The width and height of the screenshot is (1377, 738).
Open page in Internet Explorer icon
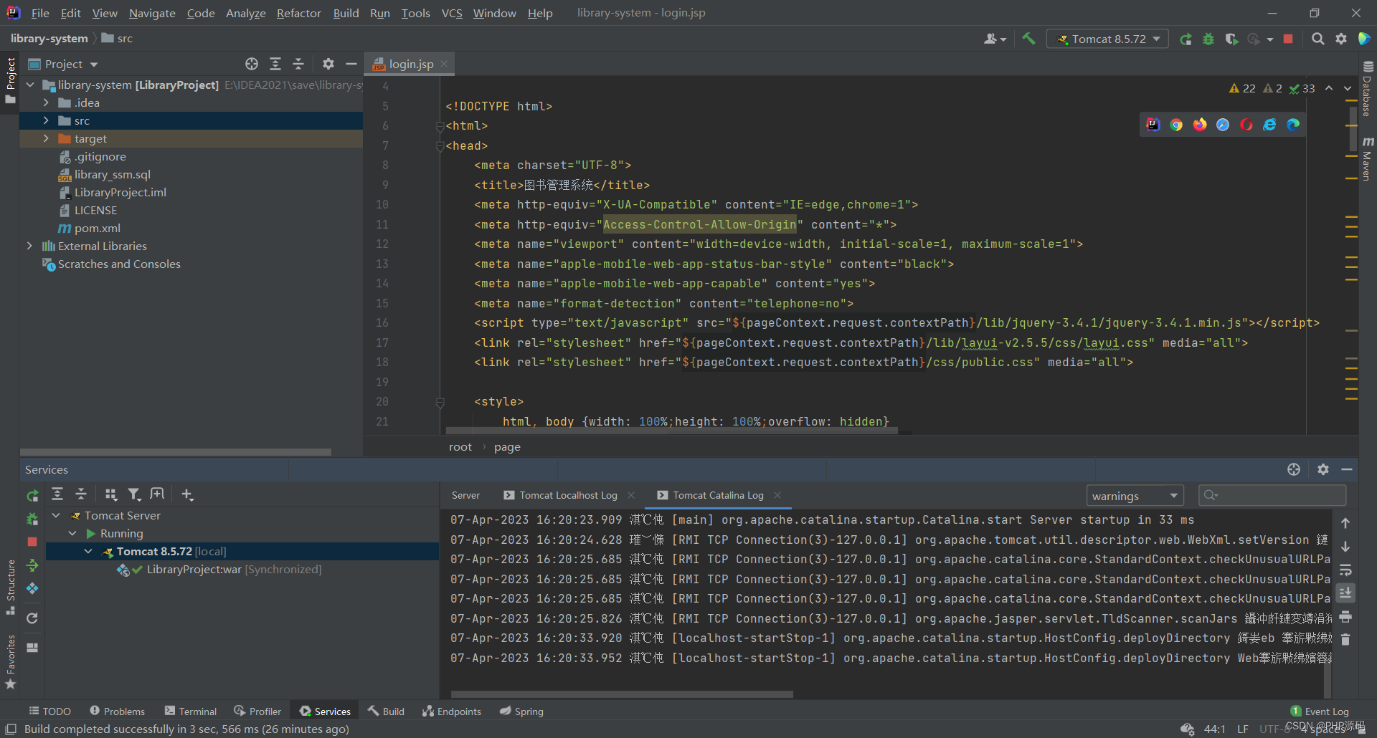1269,125
